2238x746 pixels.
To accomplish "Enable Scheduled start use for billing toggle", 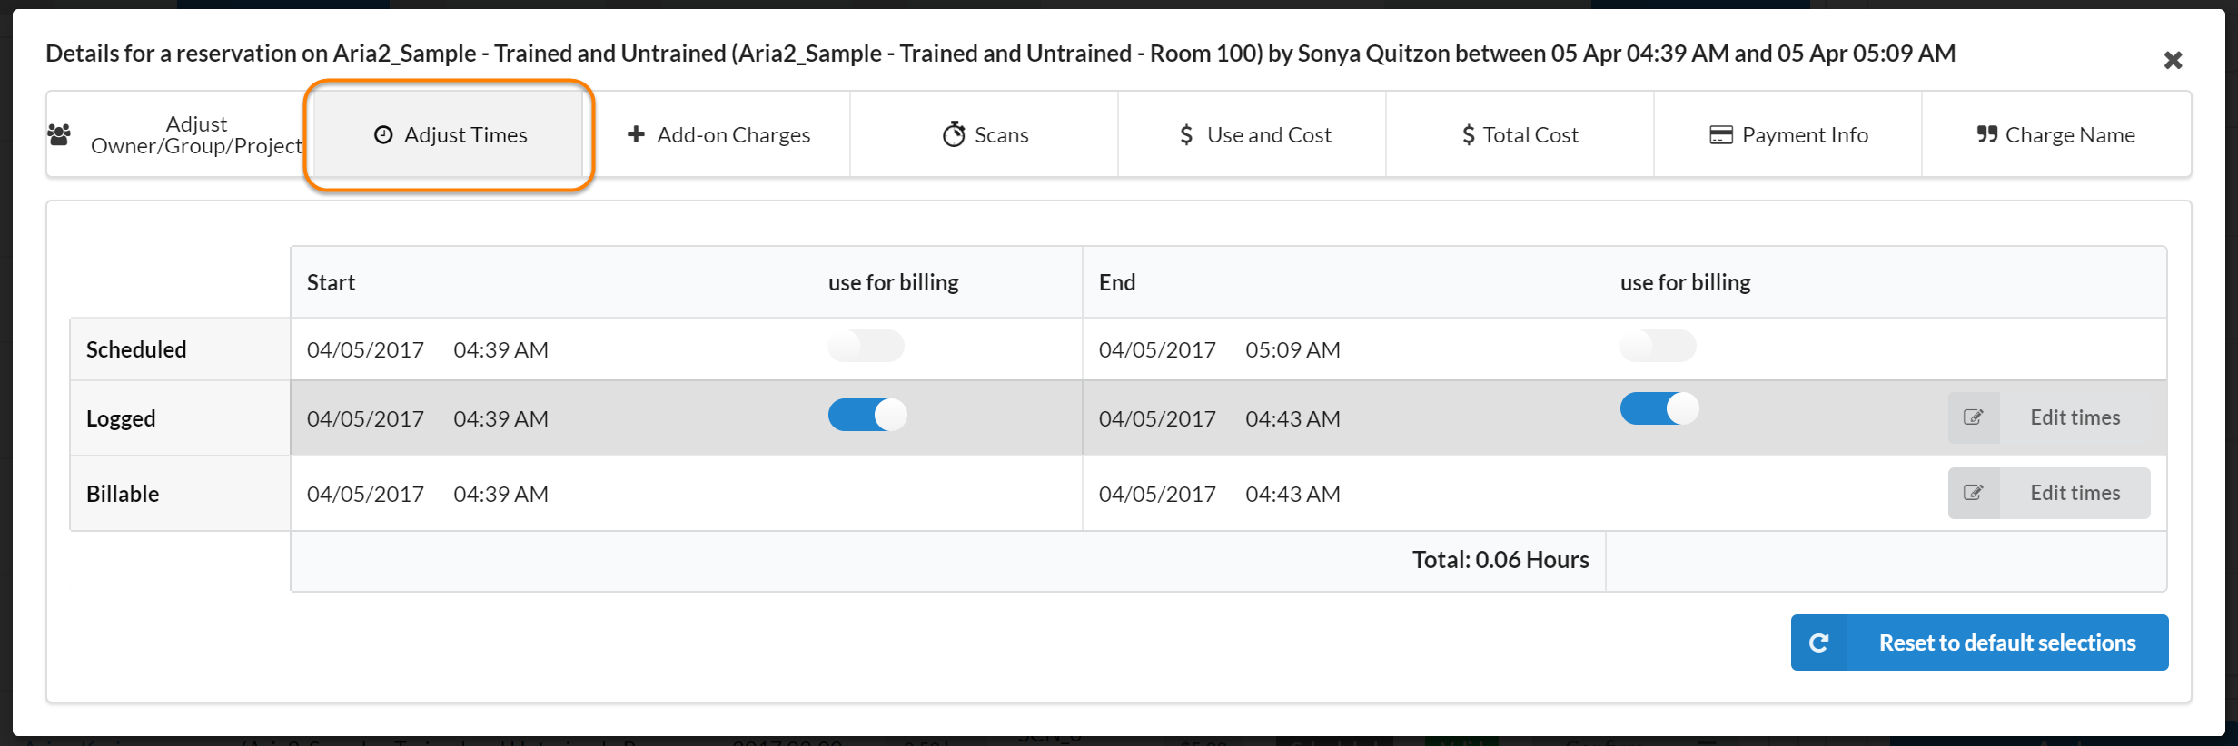I will (x=866, y=346).
